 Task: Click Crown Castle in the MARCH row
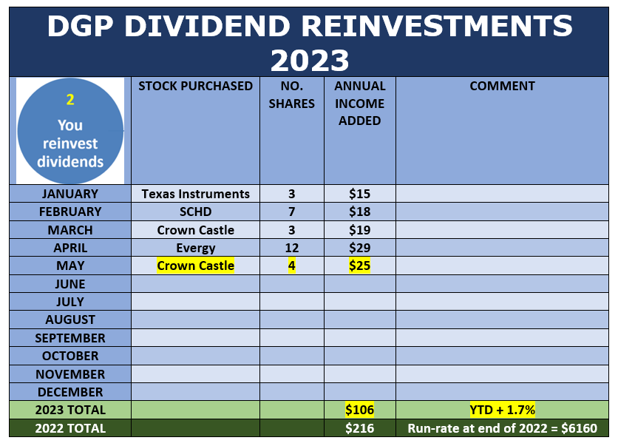tap(195, 230)
